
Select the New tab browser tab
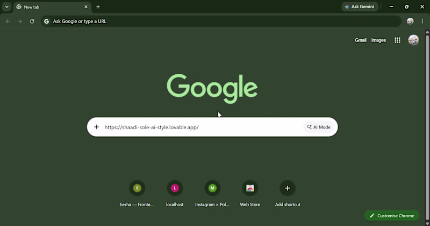pyautogui.click(x=52, y=7)
